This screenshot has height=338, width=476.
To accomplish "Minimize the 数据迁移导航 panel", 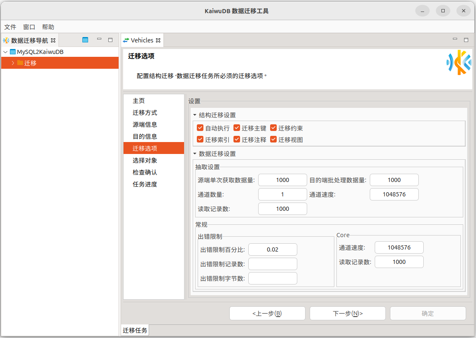I will click(x=99, y=40).
